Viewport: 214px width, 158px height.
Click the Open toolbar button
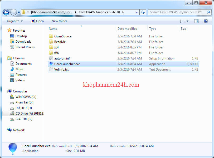tap(37, 21)
